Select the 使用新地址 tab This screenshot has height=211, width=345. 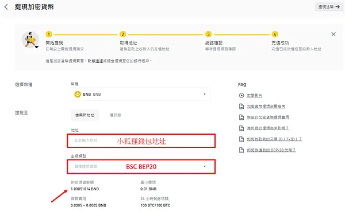pyautogui.click(x=85, y=115)
